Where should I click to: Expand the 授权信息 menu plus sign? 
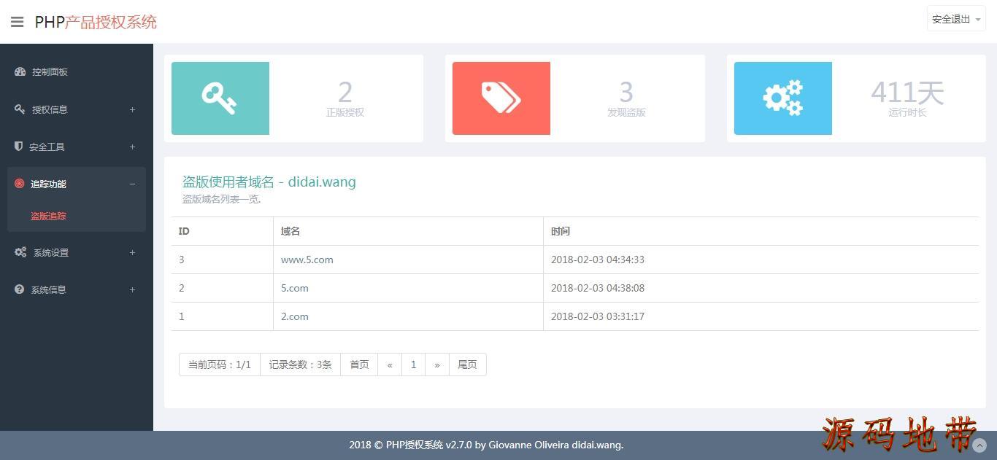(132, 109)
